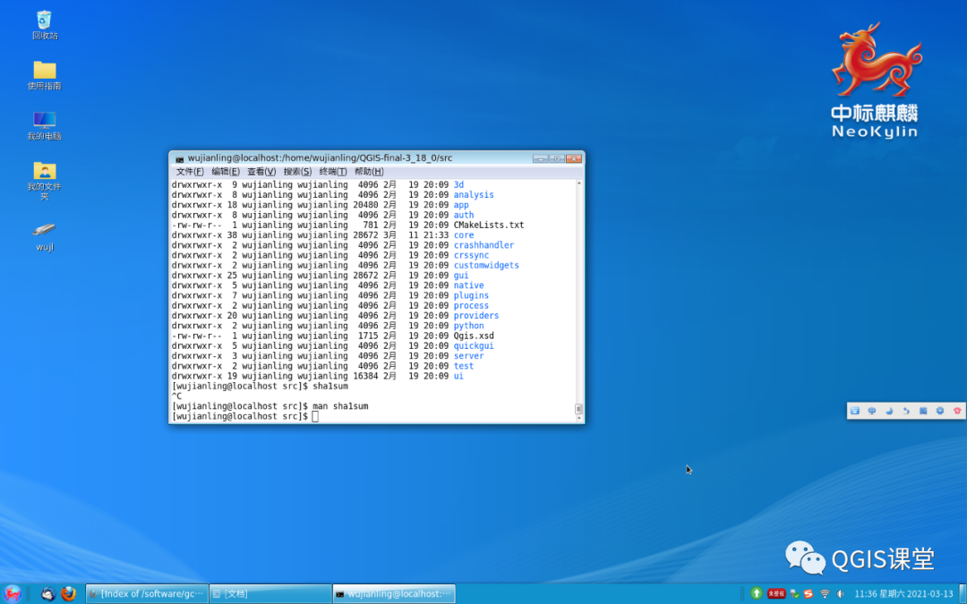Click the 'customwidgets' directory name
The height and width of the screenshot is (604, 967).
pyautogui.click(x=486, y=266)
